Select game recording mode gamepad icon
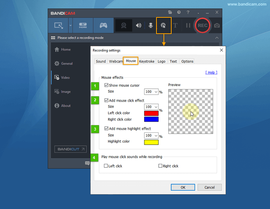The image size is (270, 209). [x=103, y=26]
